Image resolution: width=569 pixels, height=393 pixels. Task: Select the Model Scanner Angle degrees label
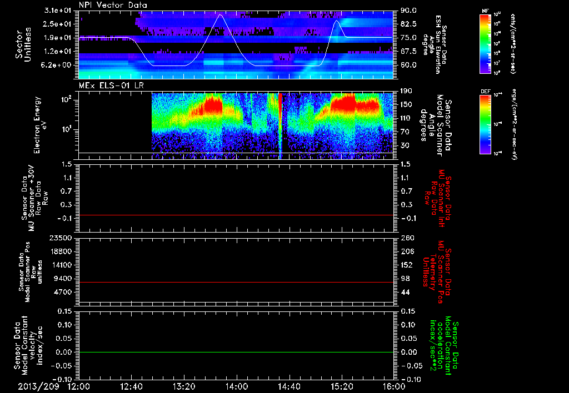[436, 125]
